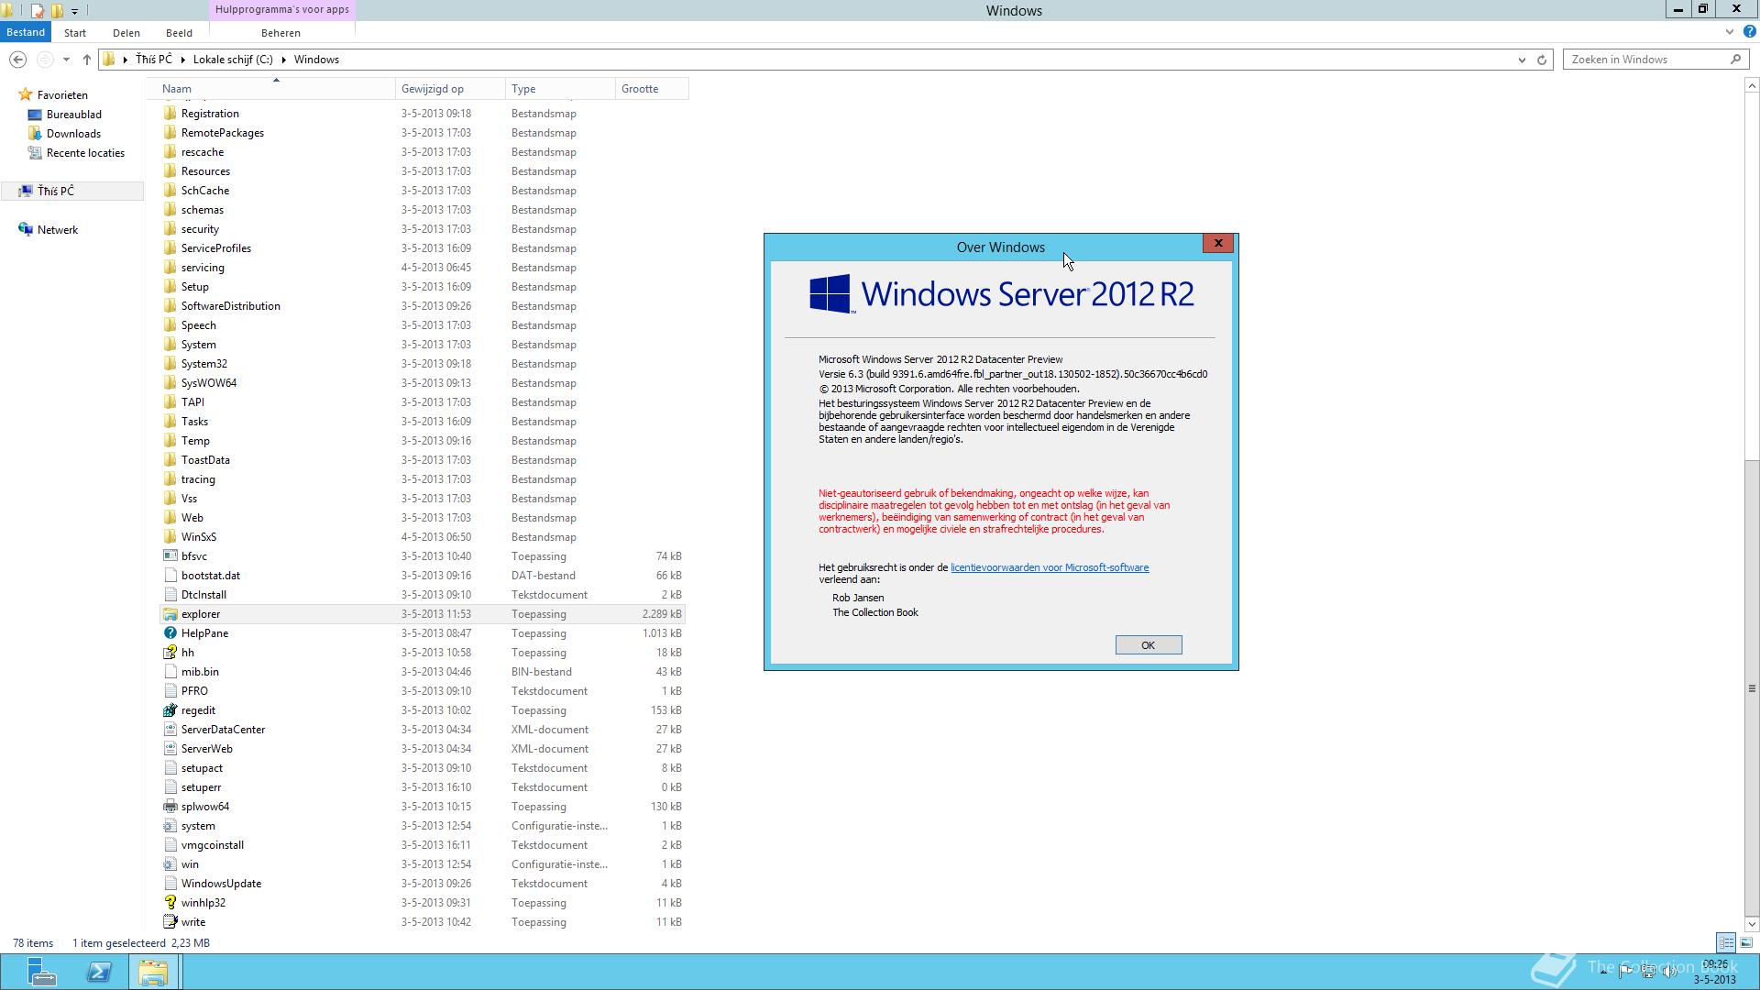The width and height of the screenshot is (1760, 990).
Task: Select Downloads in the sidebar
Action: 73,134
